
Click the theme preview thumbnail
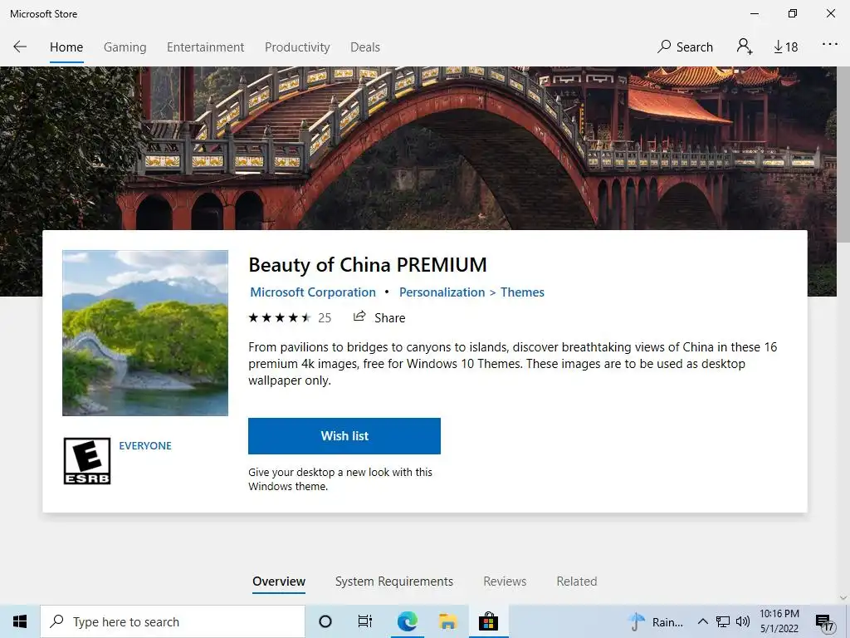[145, 333]
